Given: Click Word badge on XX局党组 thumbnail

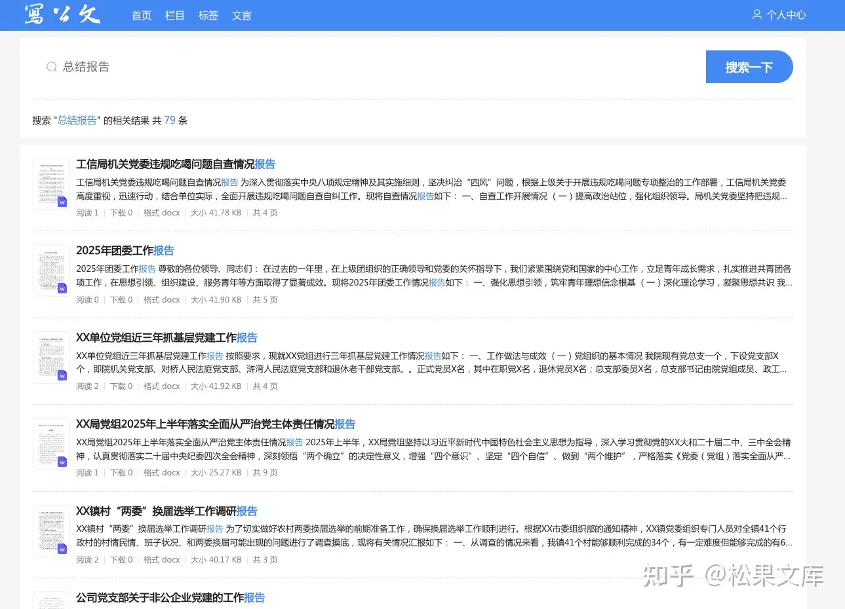Looking at the screenshot, I should pyautogui.click(x=62, y=462).
